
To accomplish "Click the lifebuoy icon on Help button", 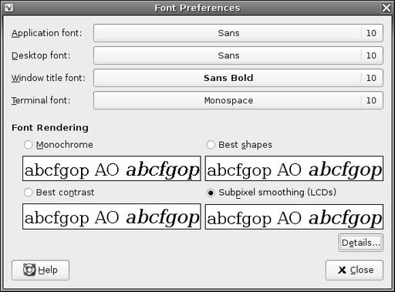I will pos(29,270).
